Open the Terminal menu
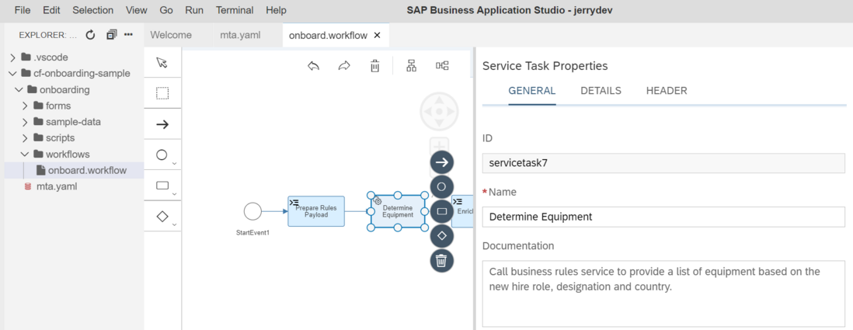This screenshot has width=853, height=330. [x=235, y=10]
